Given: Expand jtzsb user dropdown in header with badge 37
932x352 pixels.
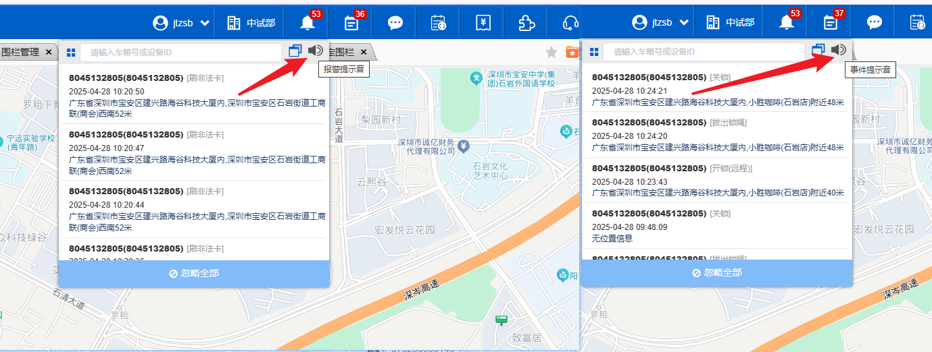Looking at the screenshot, I should (660, 23).
